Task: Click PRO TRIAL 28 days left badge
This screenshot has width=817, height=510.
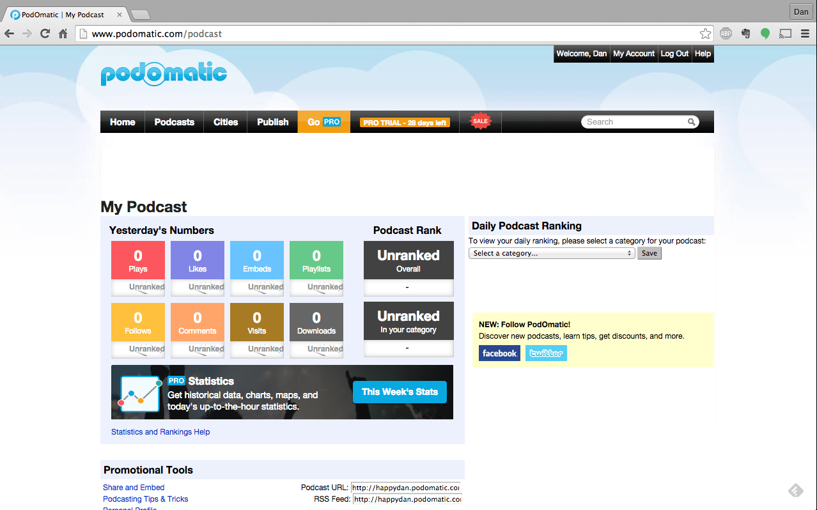Action: click(405, 122)
